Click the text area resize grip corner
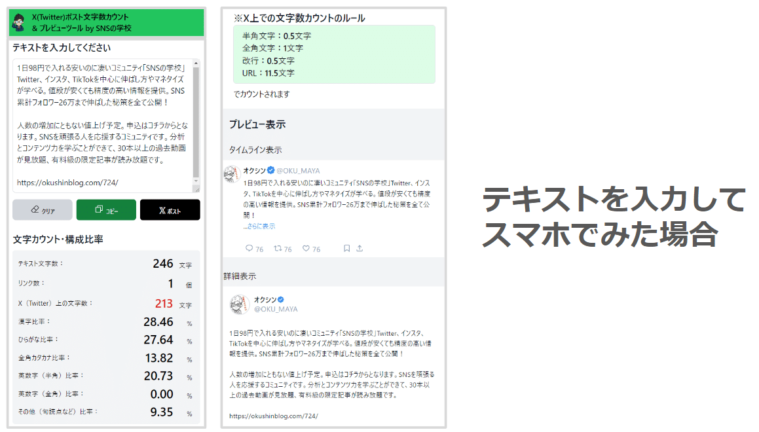759x432 pixels. [196, 189]
